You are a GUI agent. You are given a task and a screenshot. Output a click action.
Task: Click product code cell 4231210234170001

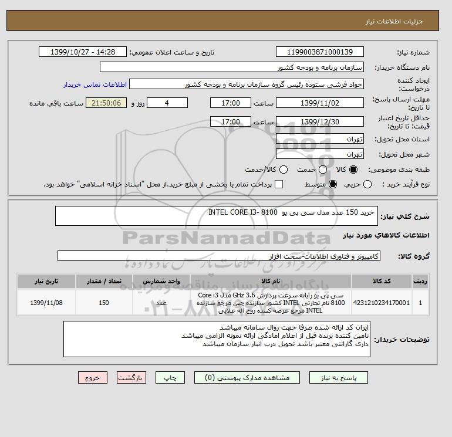(382, 303)
